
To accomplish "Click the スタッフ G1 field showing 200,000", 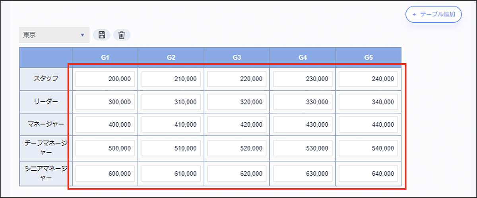I will [x=105, y=79].
